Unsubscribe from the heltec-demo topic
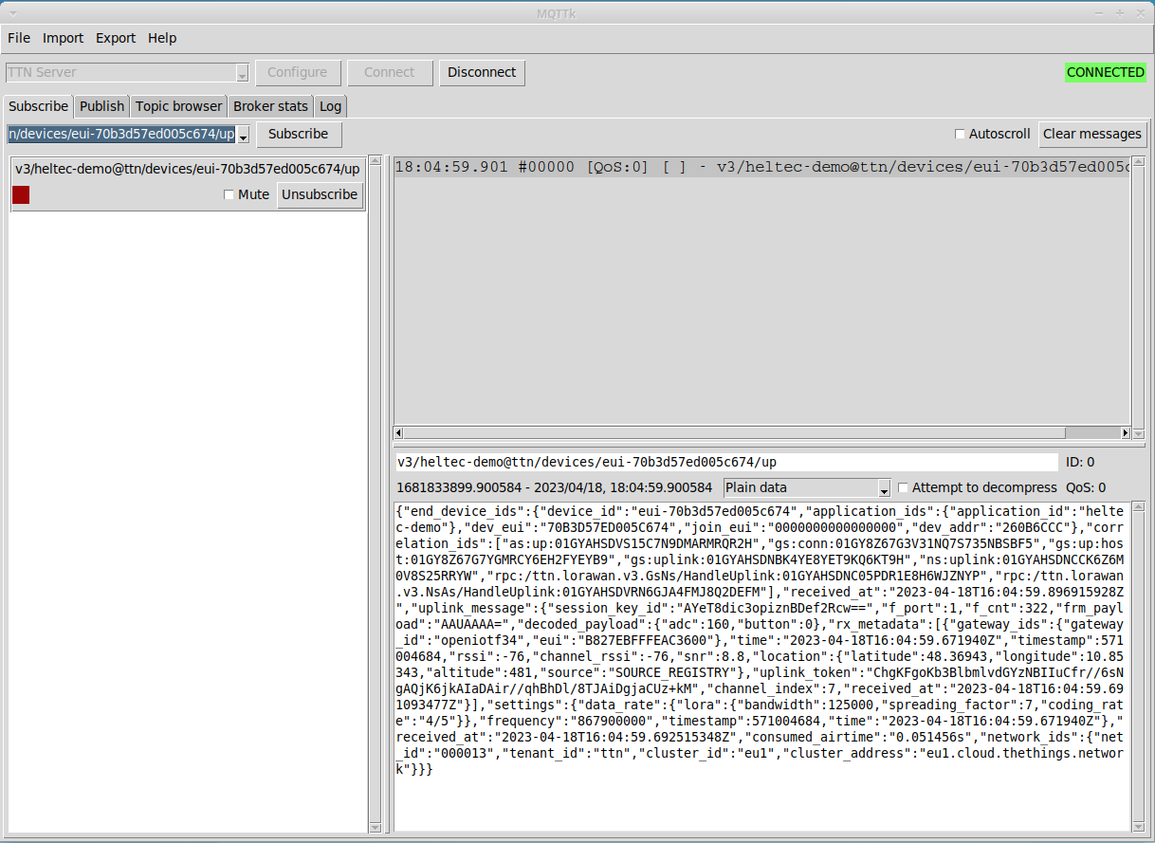The height and width of the screenshot is (843, 1155). pyautogui.click(x=320, y=194)
